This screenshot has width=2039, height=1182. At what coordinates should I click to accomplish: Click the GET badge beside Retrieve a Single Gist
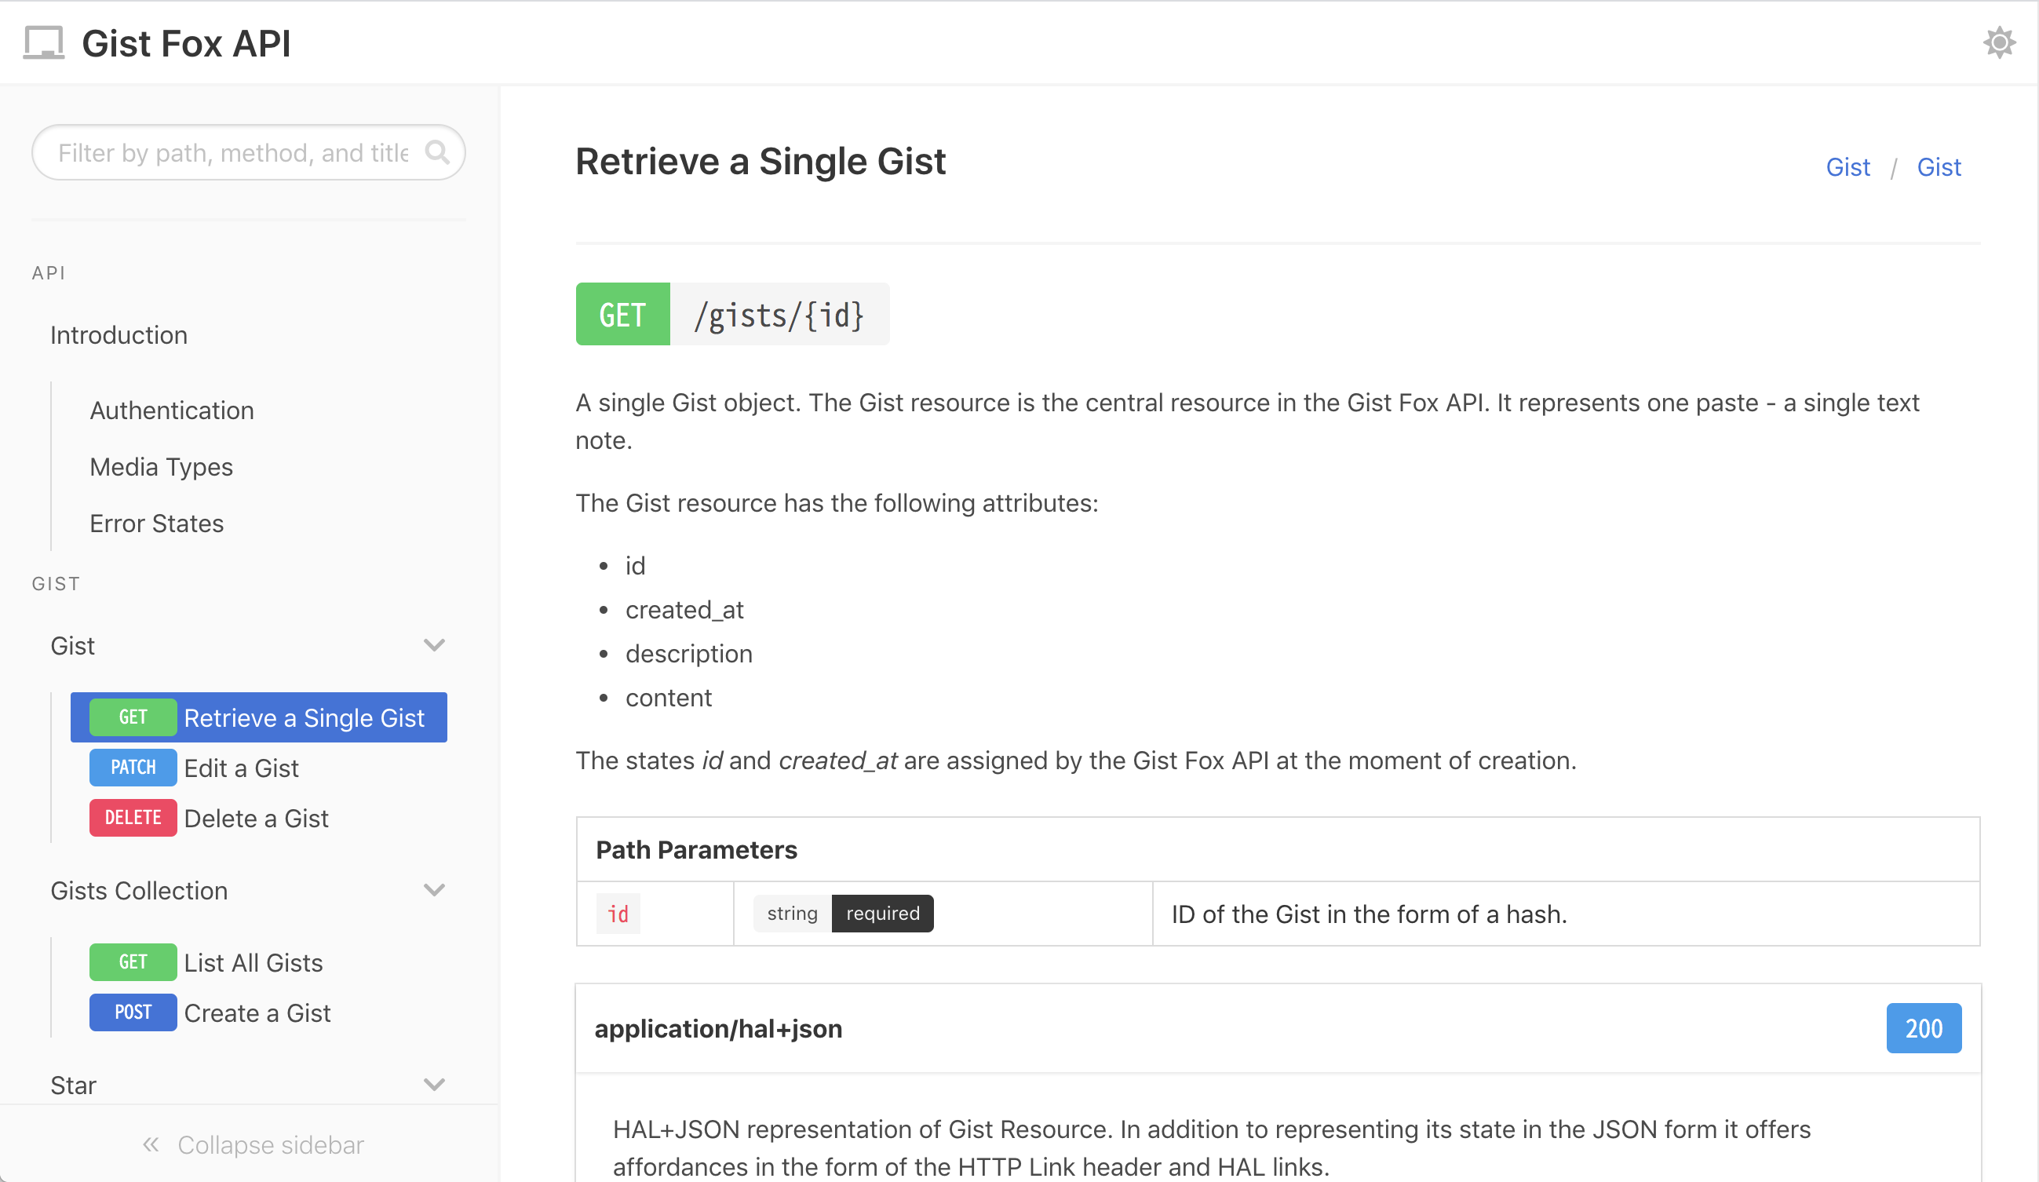(133, 717)
